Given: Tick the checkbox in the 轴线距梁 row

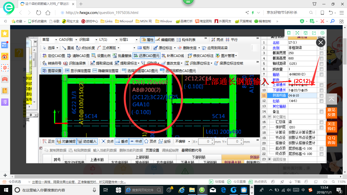Looking at the screenshot, I should click(322, 64).
